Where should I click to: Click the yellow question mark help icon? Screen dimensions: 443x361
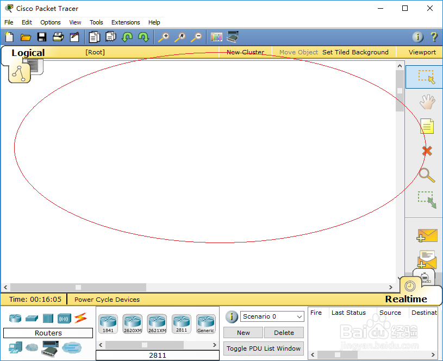pos(434,37)
